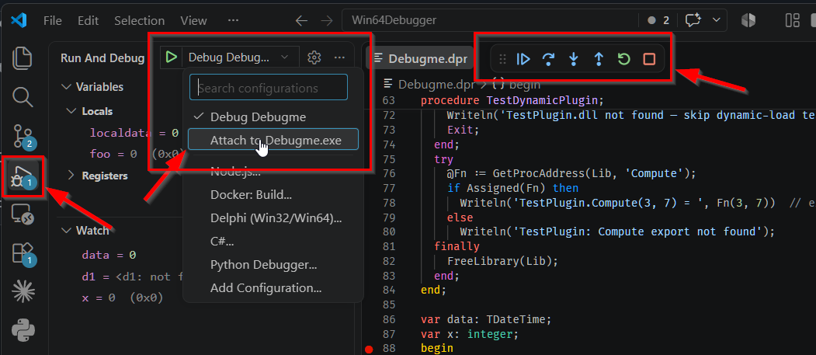Choose Delphi (Win32/Win64)... option

(273, 218)
